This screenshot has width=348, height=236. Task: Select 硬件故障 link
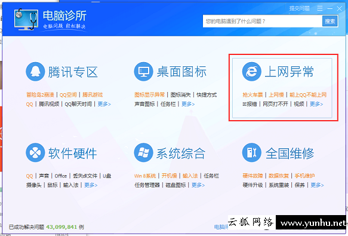pos(252,176)
